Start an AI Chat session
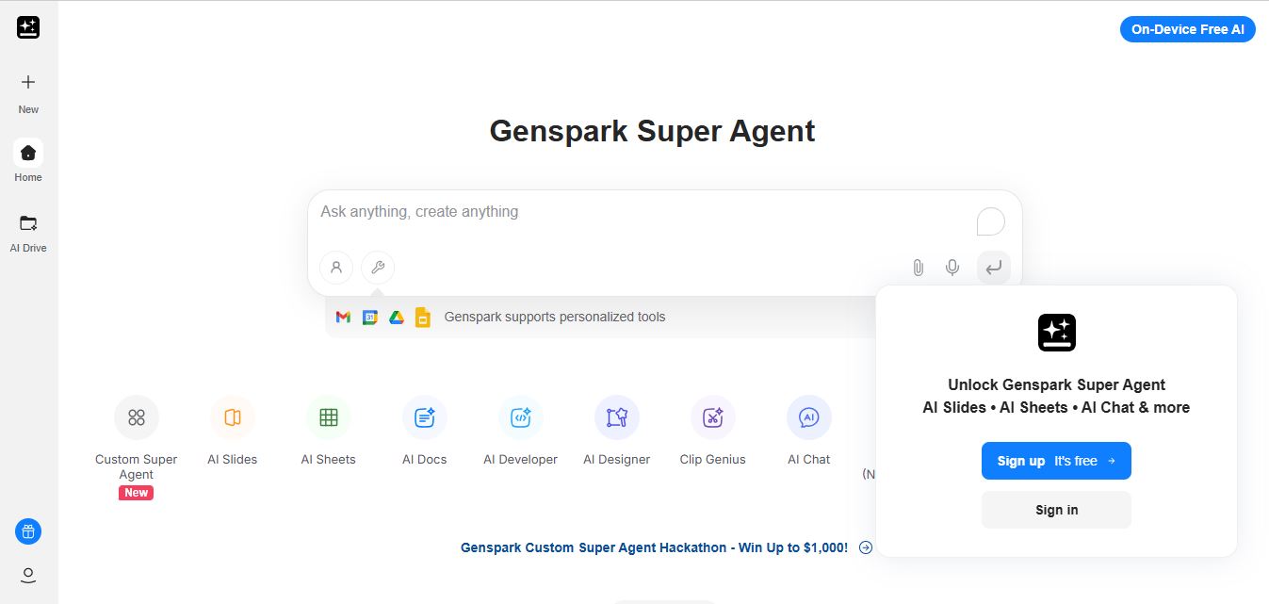The image size is (1269, 604). [x=808, y=416]
